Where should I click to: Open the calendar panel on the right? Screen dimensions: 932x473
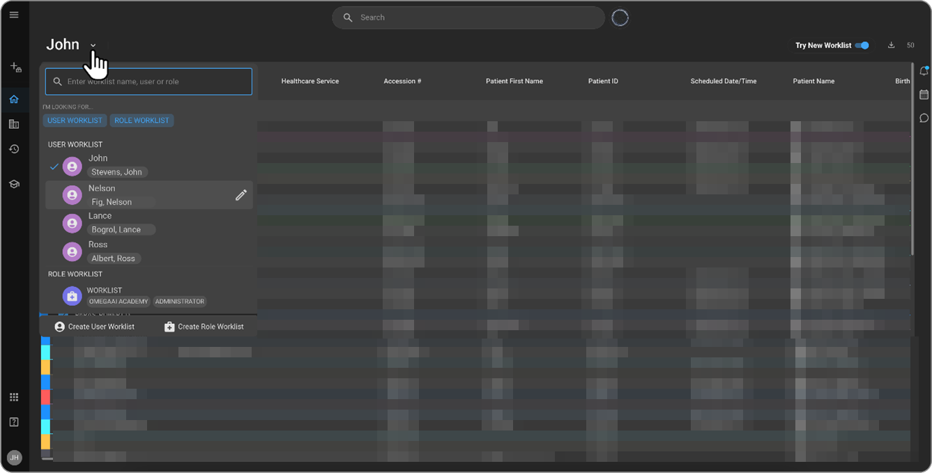click(x=924, y=94)
